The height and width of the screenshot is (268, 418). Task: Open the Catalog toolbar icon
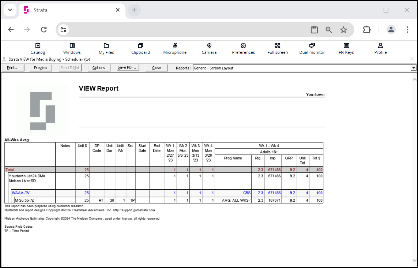click(38, 46)
